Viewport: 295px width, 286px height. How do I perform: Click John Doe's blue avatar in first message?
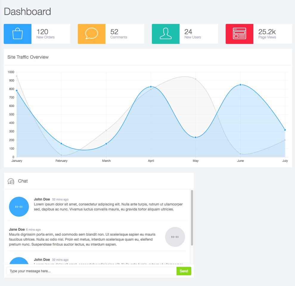click(x=19, y=206)
